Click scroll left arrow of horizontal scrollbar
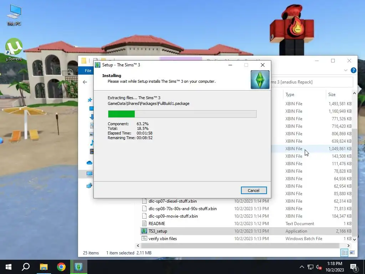 pos(138,245)
